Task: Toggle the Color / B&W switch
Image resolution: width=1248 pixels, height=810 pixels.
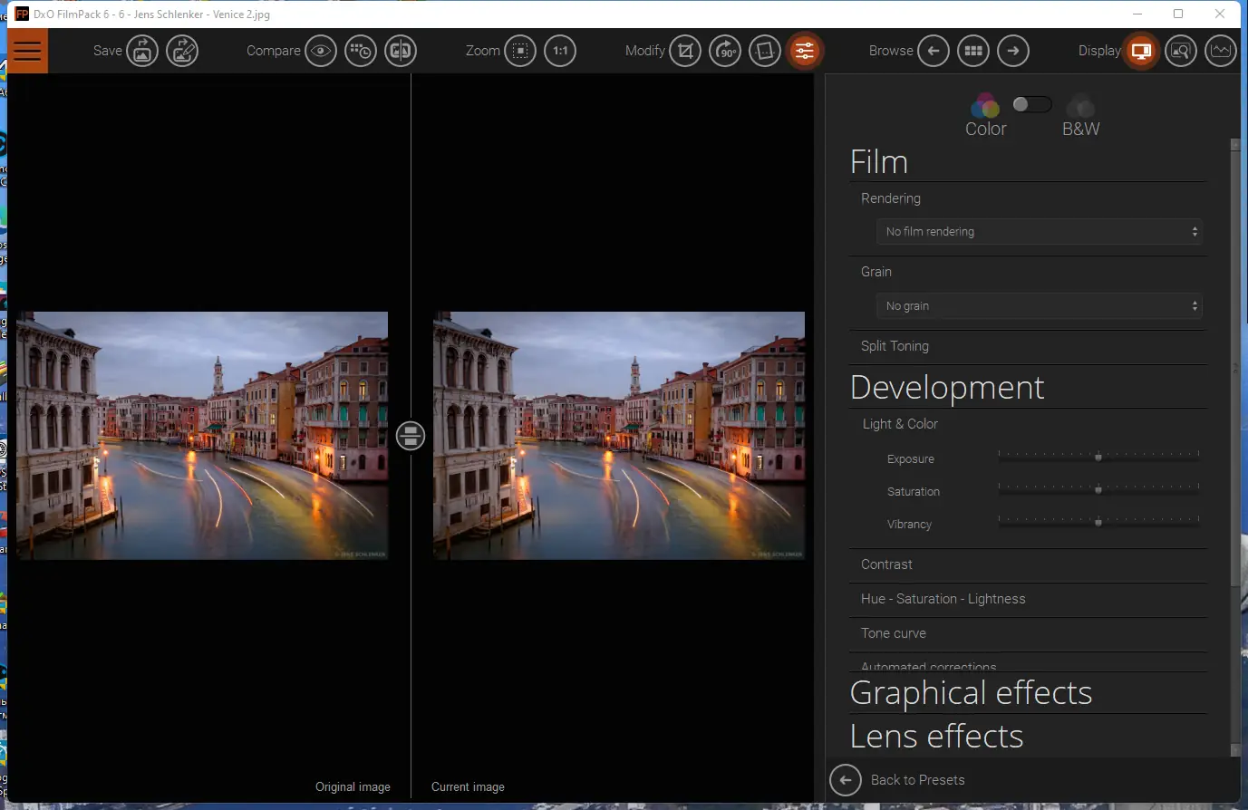Action: point(1032,104)
